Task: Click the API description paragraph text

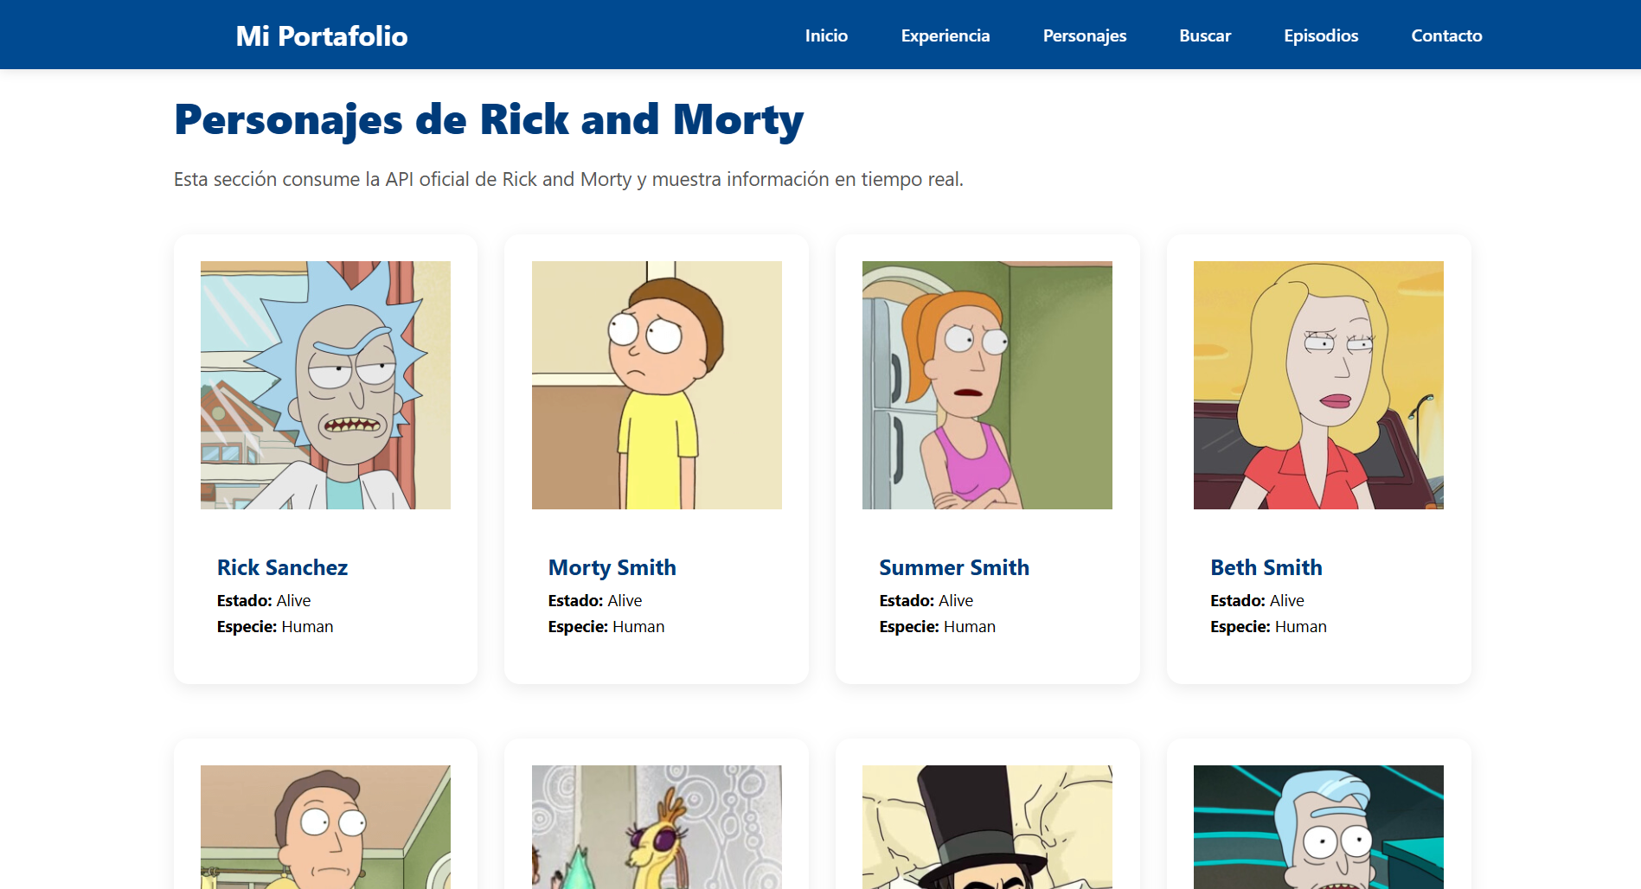Action: click(568, 179)
